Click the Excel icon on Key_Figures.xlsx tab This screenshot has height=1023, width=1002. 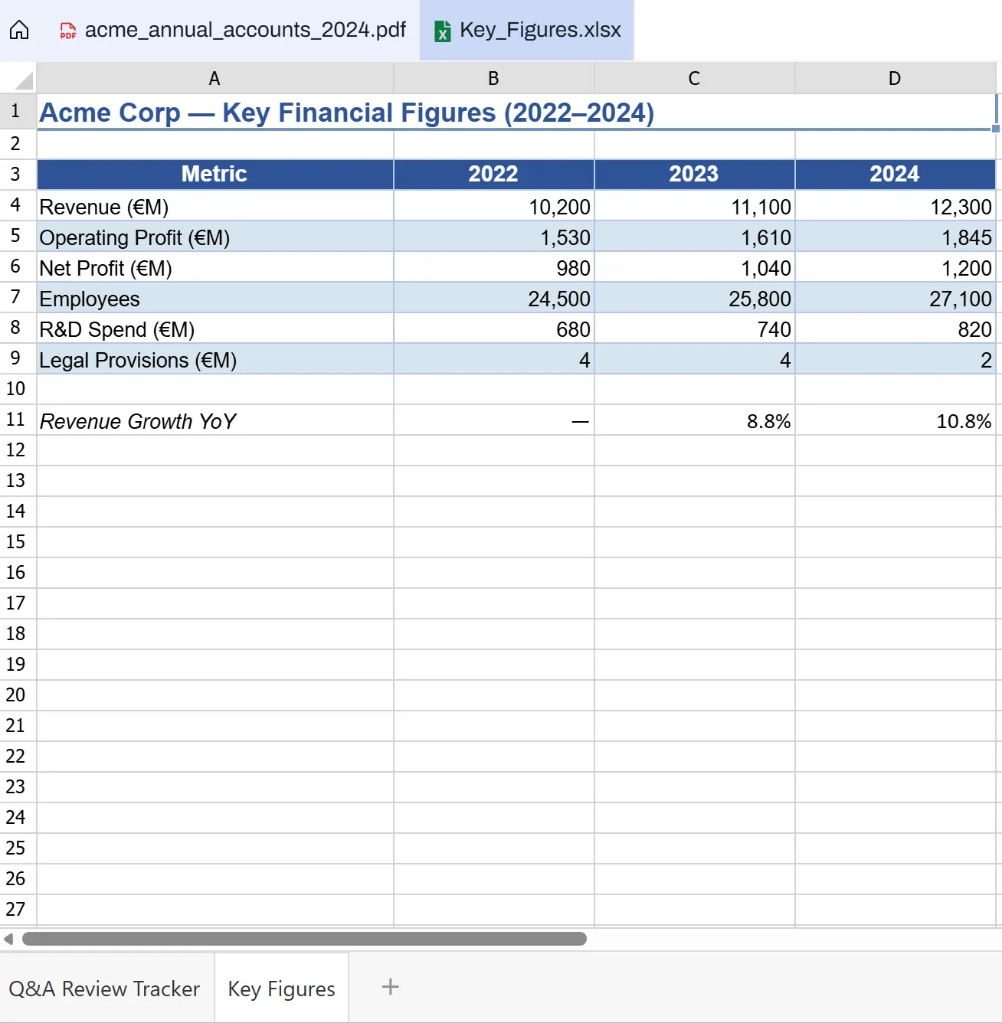(442, 31)
